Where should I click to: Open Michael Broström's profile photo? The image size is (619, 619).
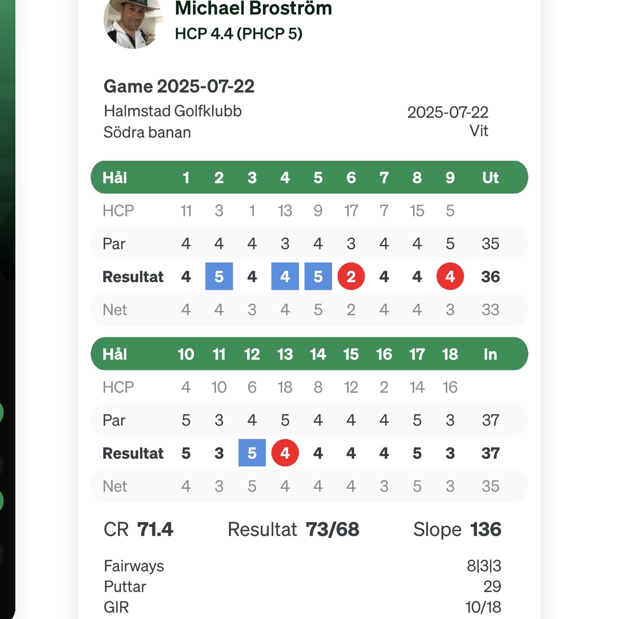pos(133,22)
